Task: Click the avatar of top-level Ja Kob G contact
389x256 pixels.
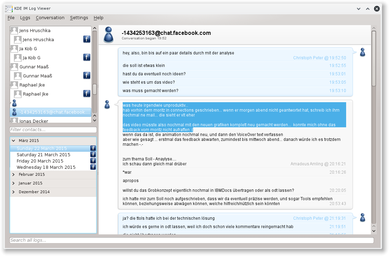Action: pos(14,49)
